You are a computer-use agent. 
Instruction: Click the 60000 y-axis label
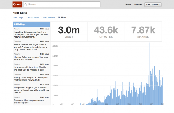(55, 46)
